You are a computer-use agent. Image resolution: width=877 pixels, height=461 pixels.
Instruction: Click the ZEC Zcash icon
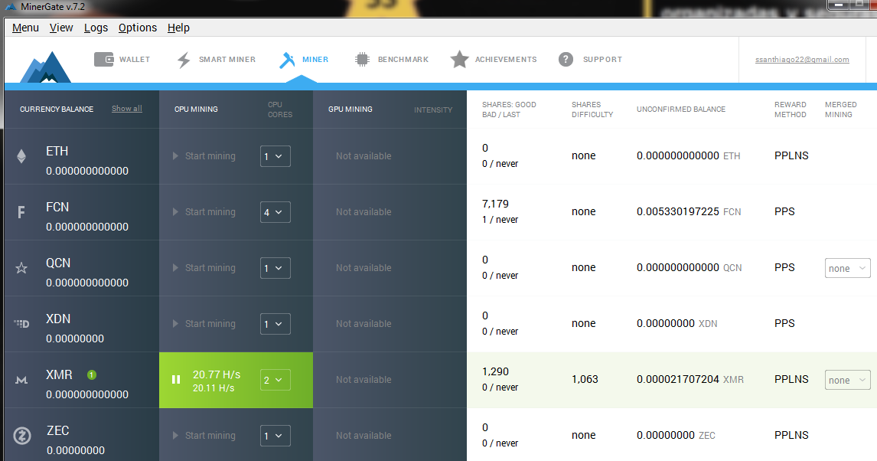[22, 435]
